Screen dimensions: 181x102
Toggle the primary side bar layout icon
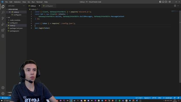[160, 2]
